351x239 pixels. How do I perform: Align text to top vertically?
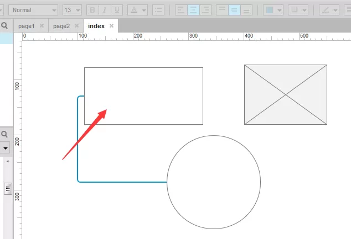tap(222, 10)
